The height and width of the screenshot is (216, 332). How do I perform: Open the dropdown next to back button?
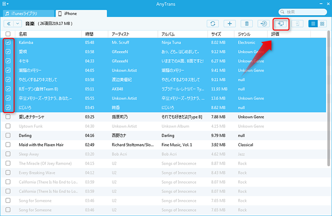tap(18, 24)
